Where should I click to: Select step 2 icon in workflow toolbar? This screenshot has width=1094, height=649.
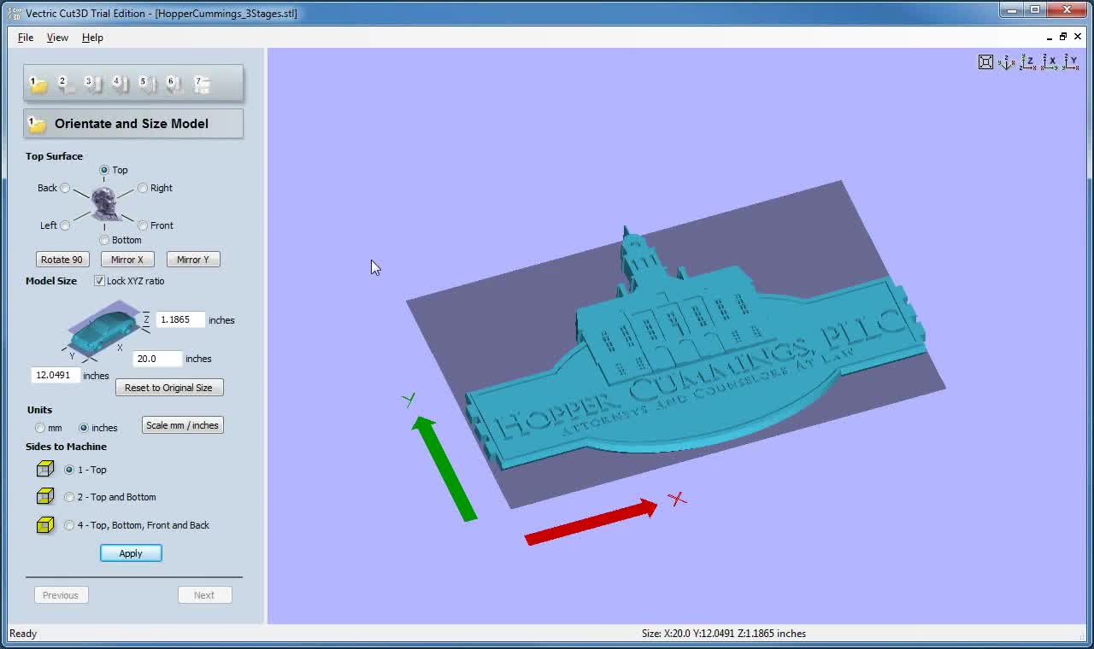click(x=65, y=84)
